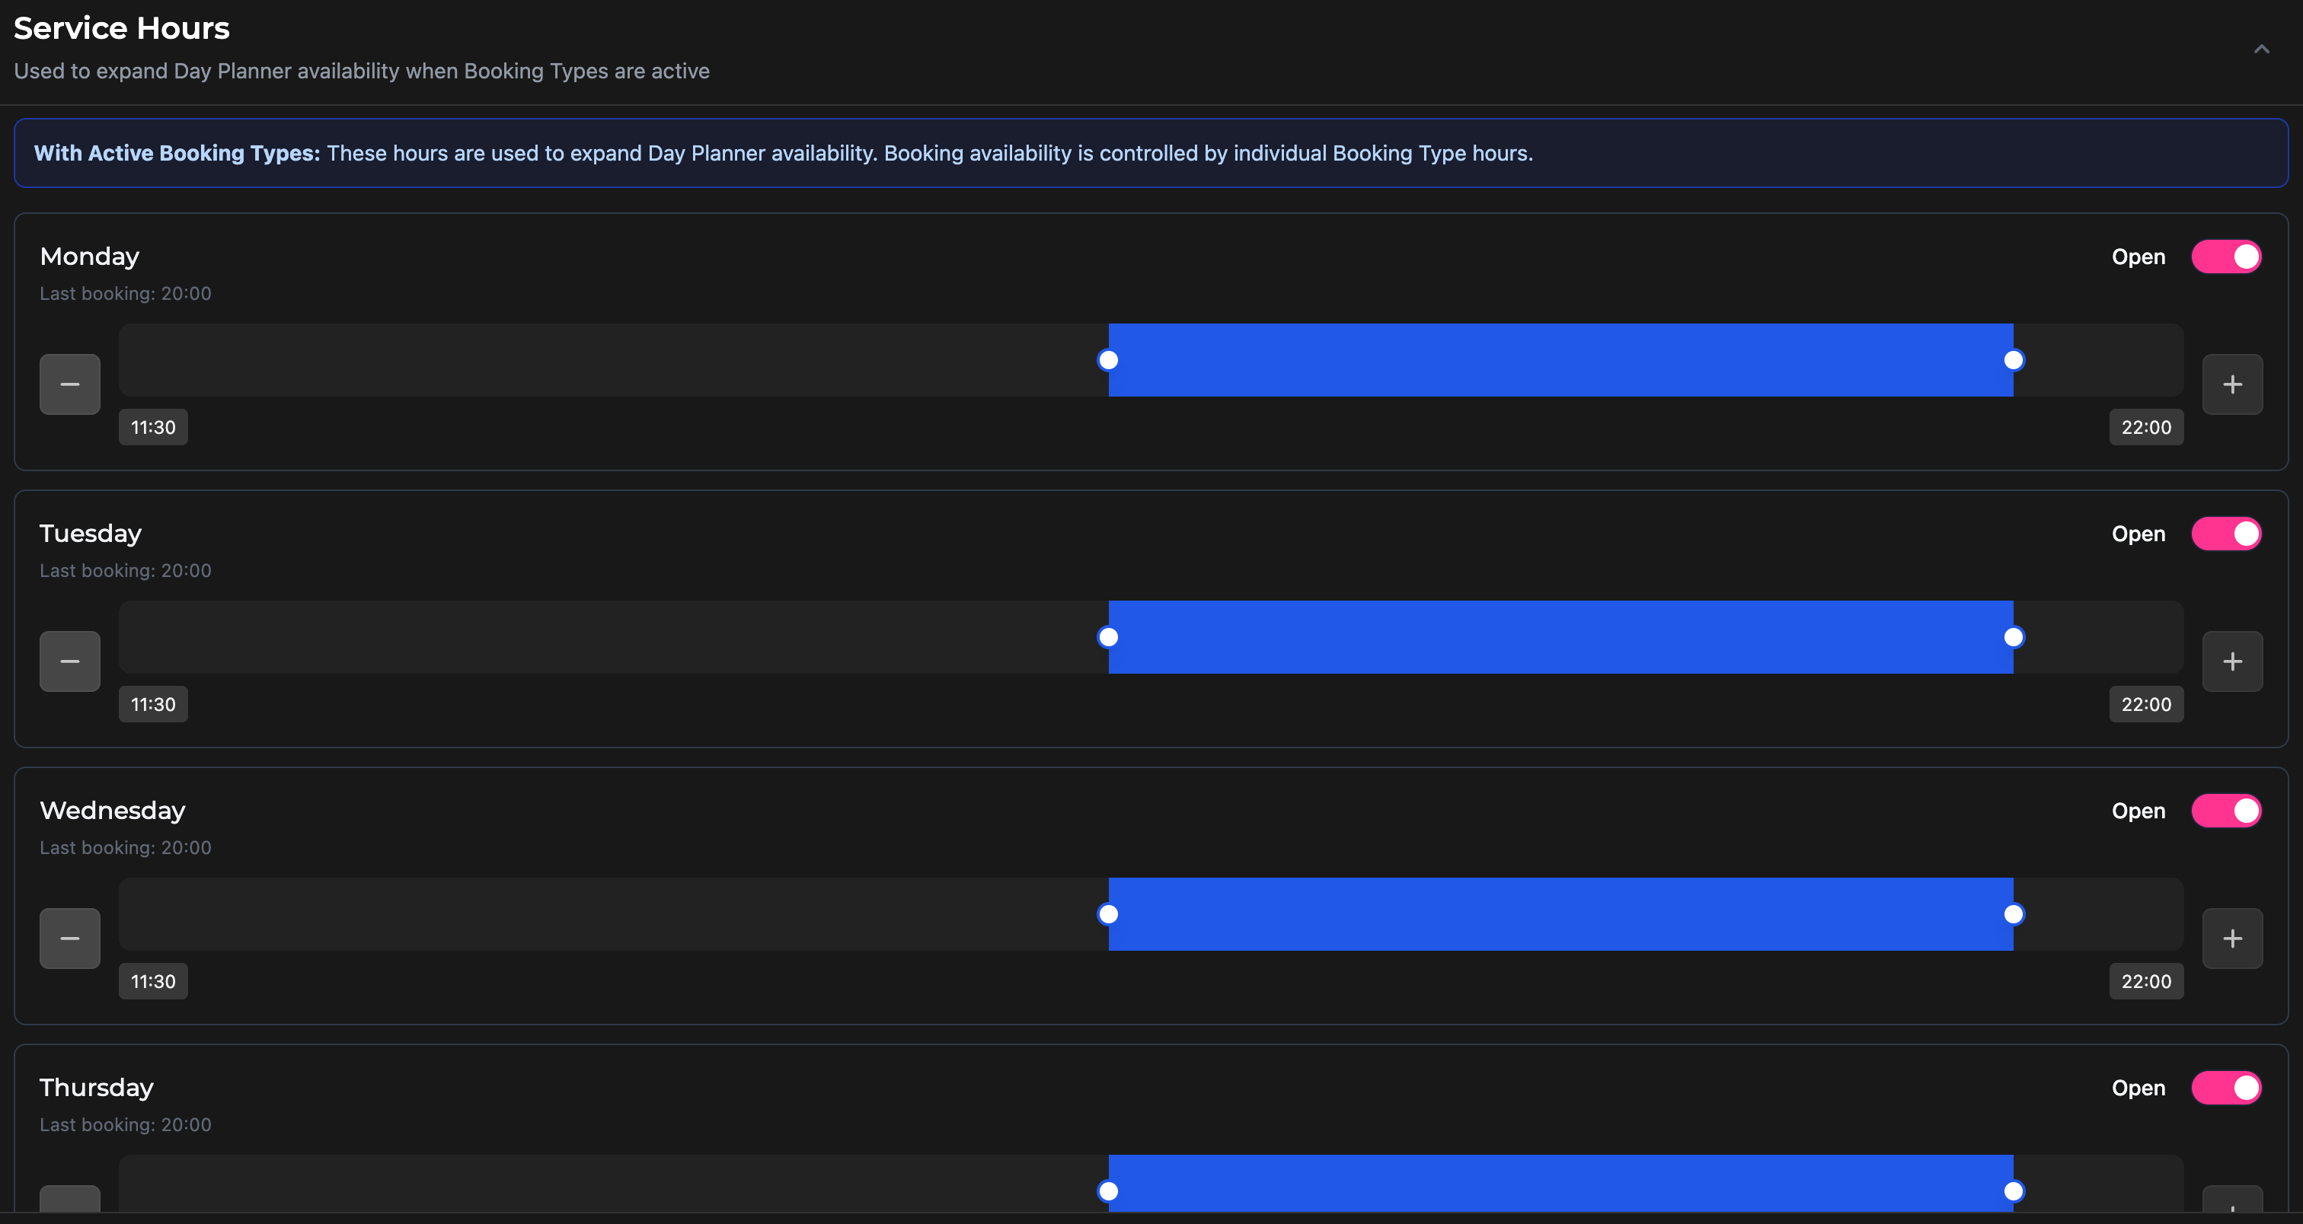This screenshot has height=1224, width=2303.
Task: Collapse the Service Hours section
Action: tap(2262, 49)
